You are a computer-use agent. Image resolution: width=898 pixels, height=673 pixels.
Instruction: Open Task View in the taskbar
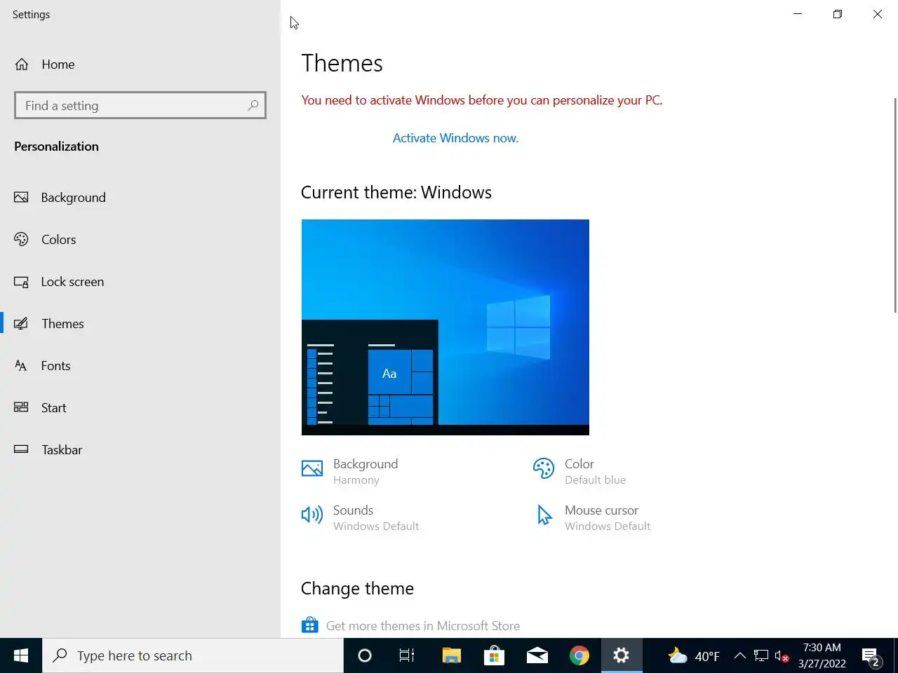[x=407, y=655]
